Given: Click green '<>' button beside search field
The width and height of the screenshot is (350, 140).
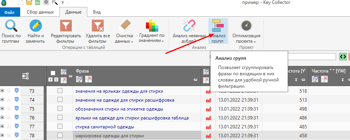Looking at the screenshot, I should [343, 57].
